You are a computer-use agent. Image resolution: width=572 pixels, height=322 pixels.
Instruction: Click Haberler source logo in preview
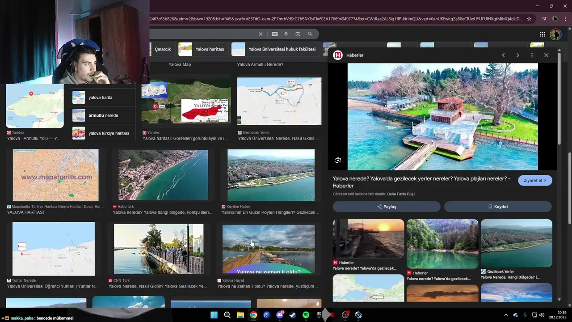pos(338,55)
